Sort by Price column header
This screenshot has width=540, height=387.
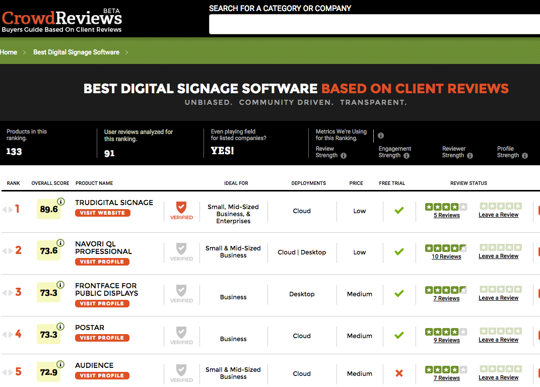click(x=356, y=183)
